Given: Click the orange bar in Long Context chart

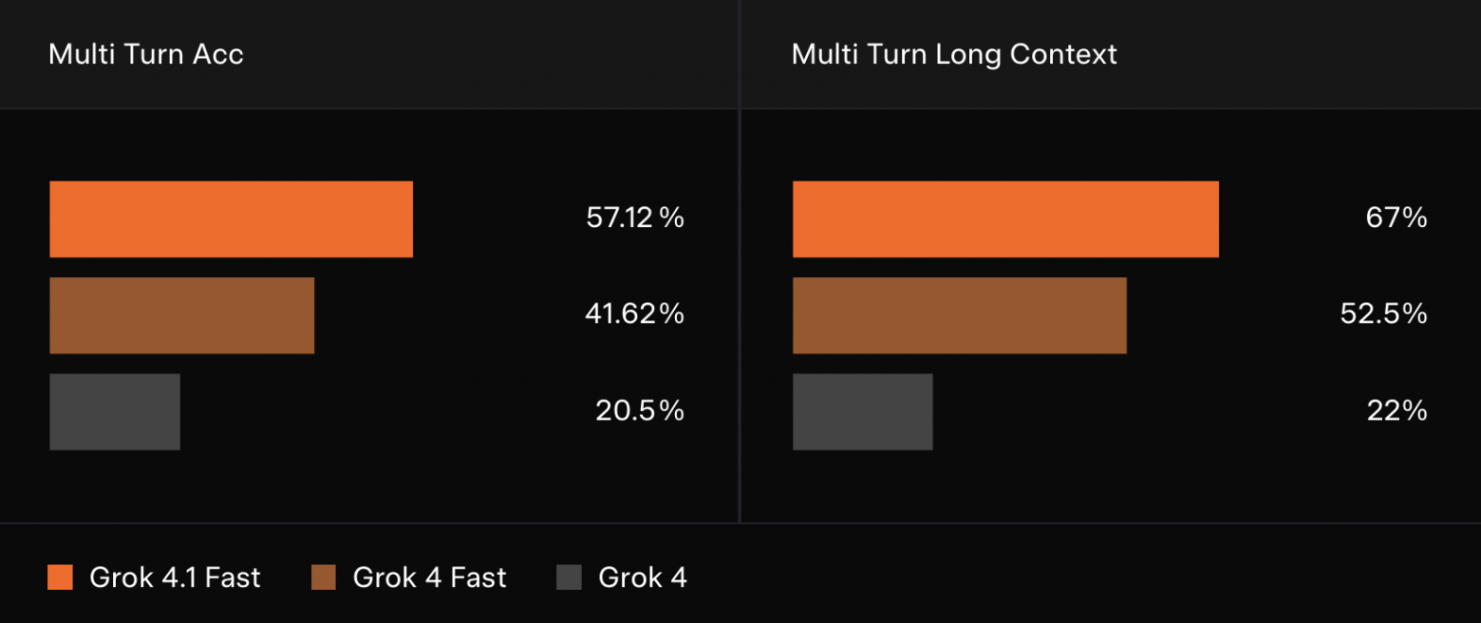Looking at the screenshot, I should pyautogui.click(x=1005, y=219).
